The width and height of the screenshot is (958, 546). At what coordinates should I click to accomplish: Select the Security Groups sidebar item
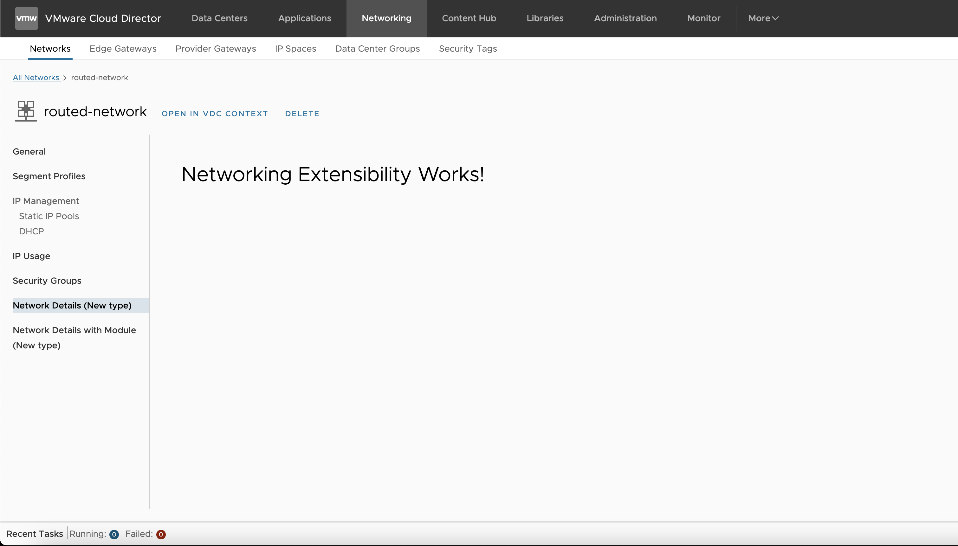[47, 281]
